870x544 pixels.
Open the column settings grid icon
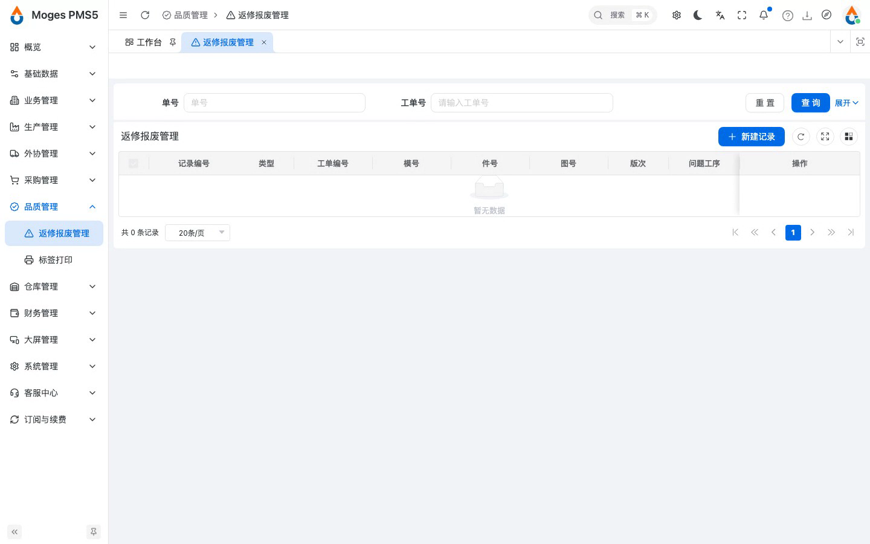[x=849, y=137]
